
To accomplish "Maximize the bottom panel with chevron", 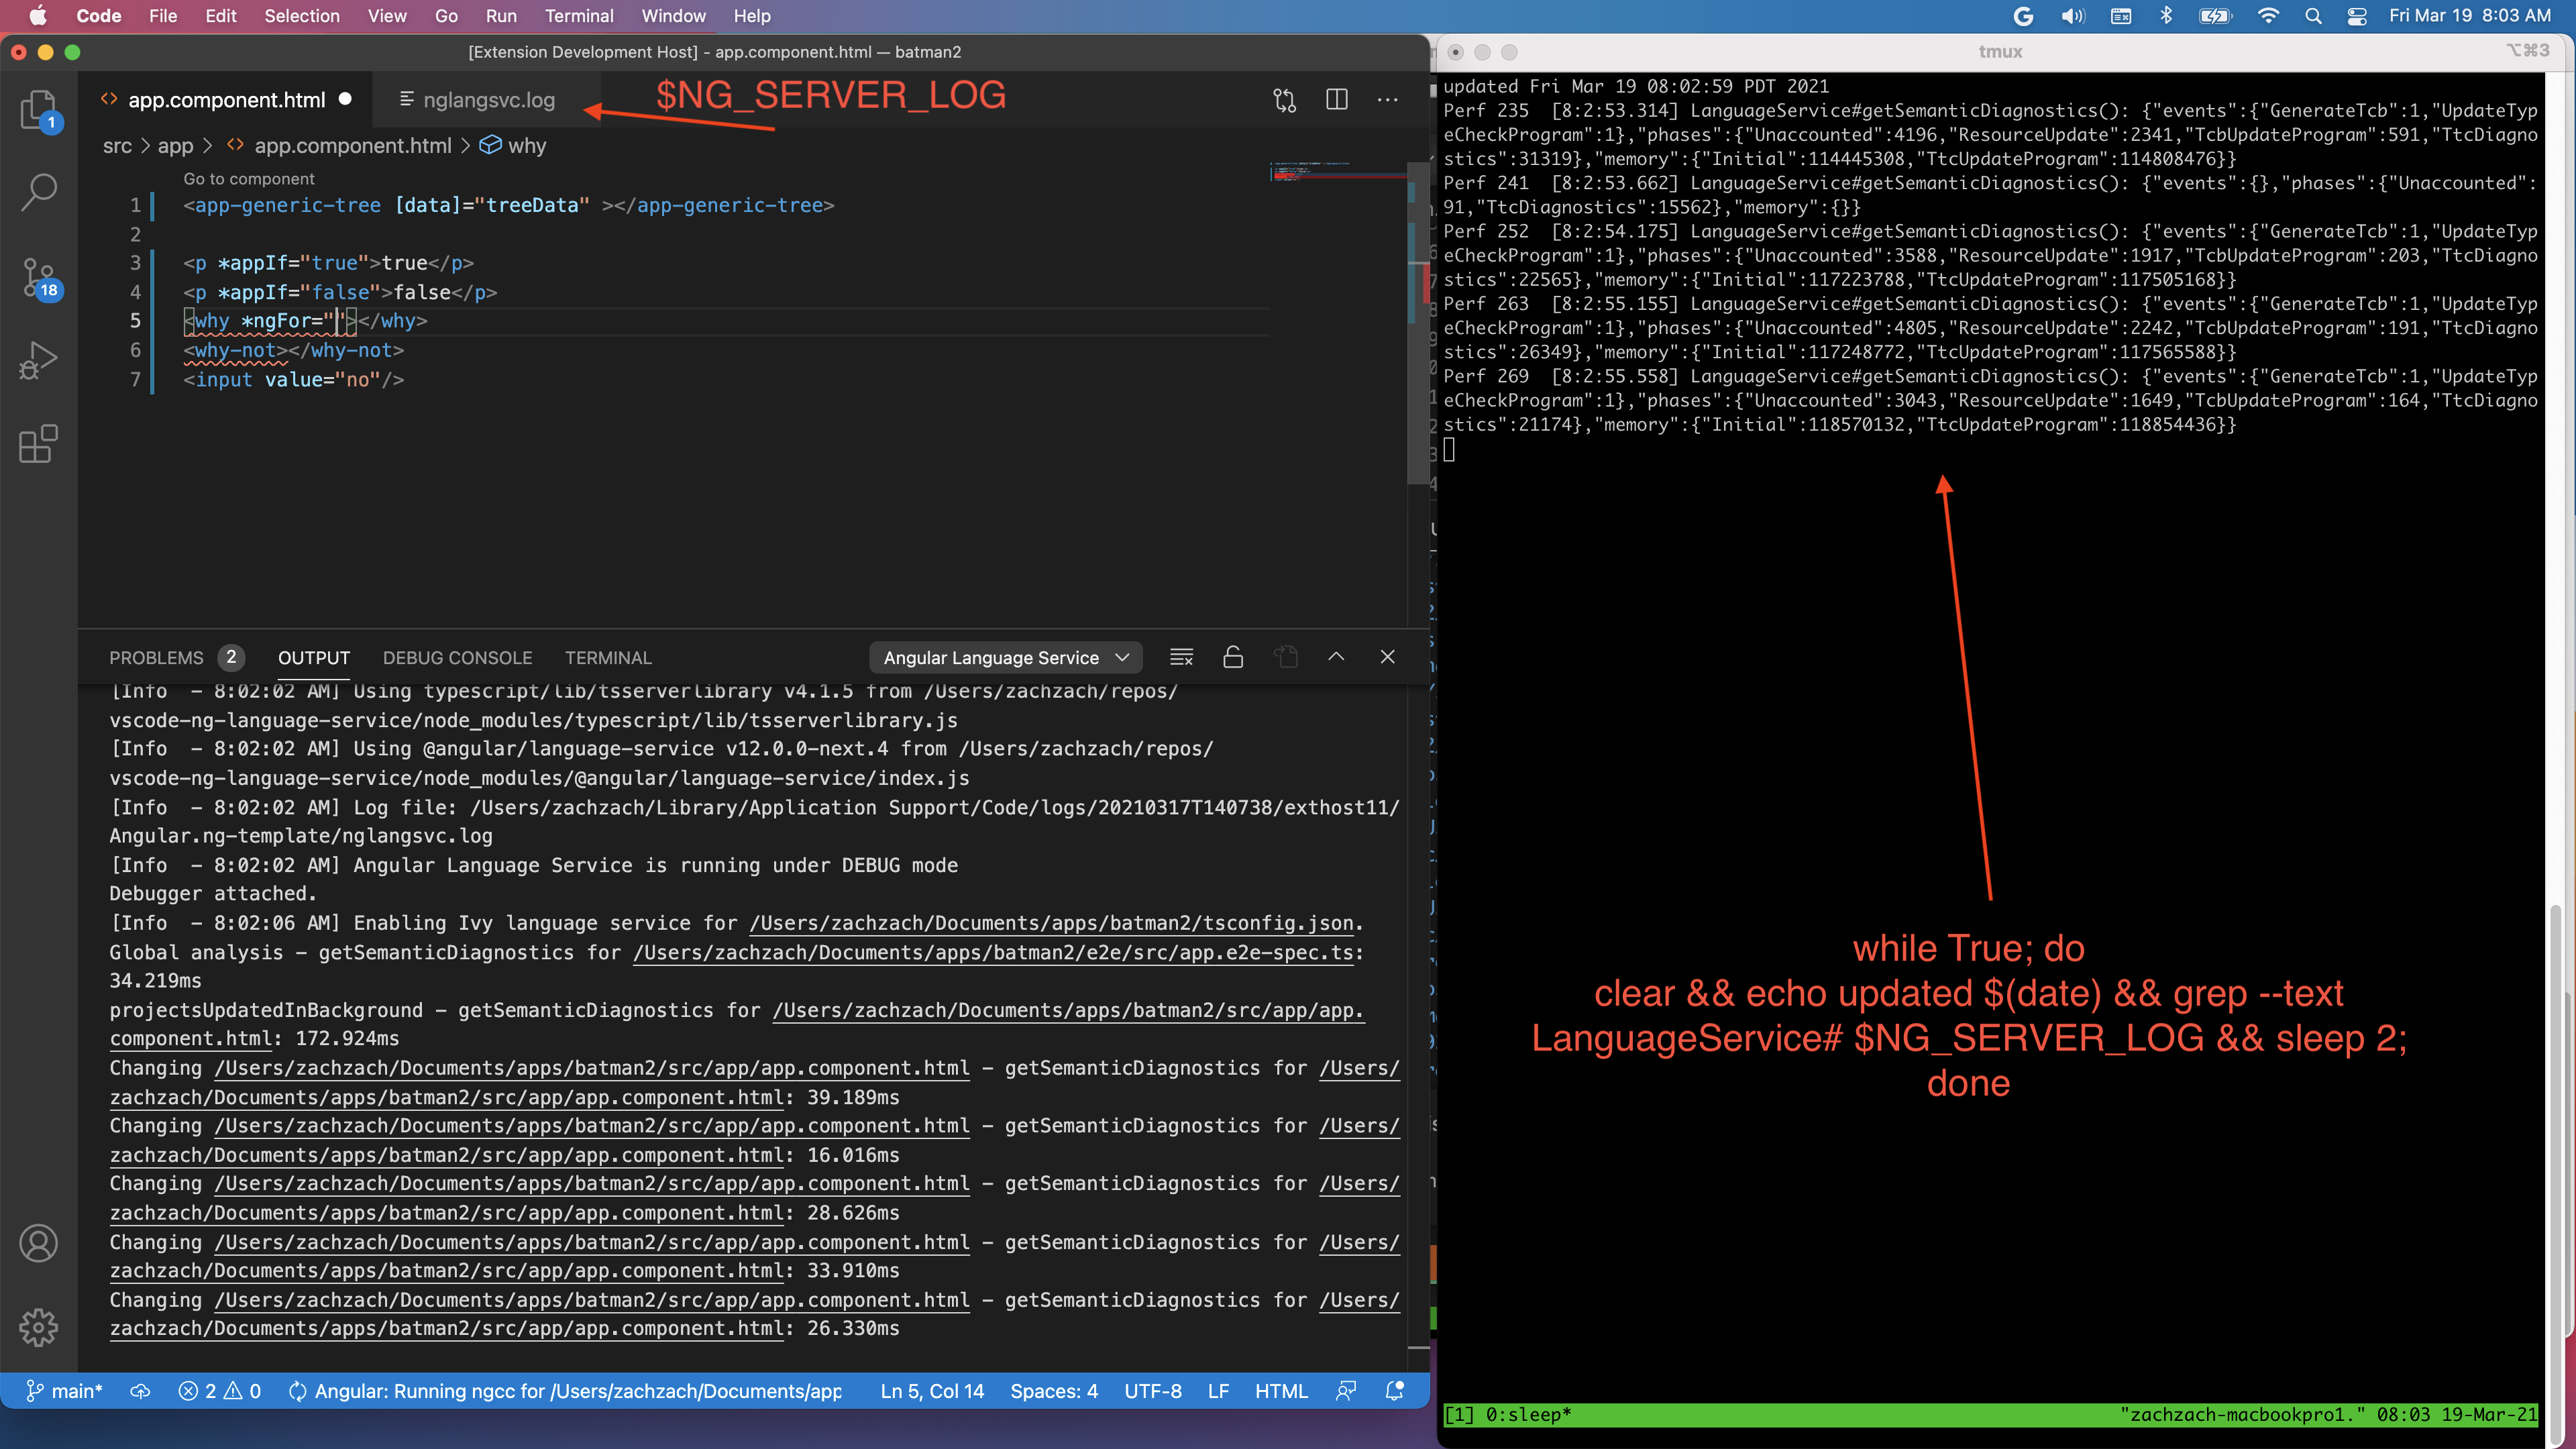I will click(1336, 657).
